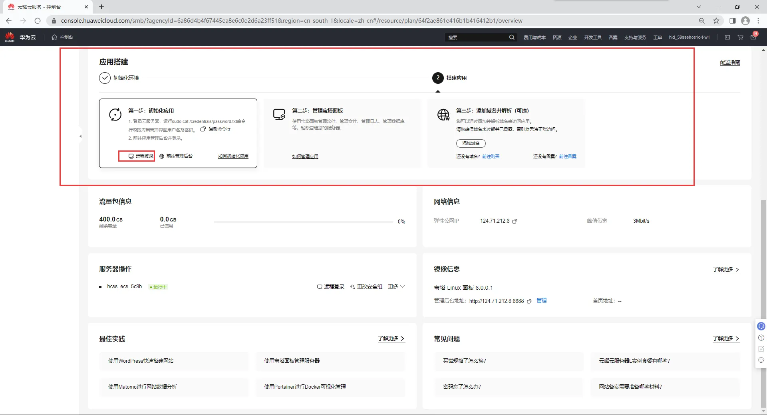Open the hid_59ssehos1c-t-w1 account menu
Screen dimensions: 767x415
tap(690, 38)
